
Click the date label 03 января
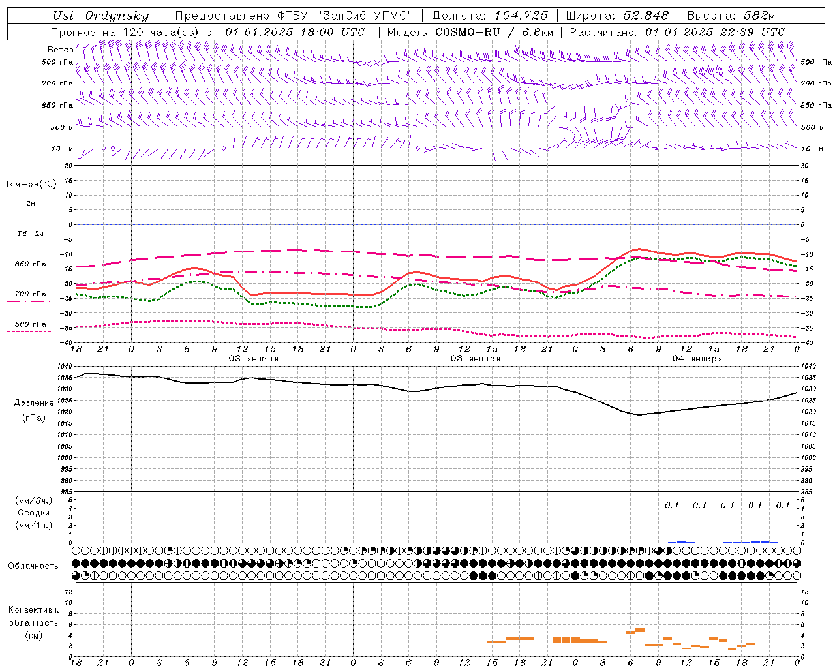pyautogui.click(x=475, y=359)
